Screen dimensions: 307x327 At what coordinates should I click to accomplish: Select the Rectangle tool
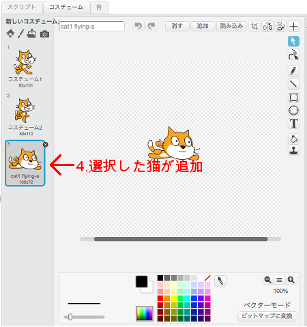point(293,98)
